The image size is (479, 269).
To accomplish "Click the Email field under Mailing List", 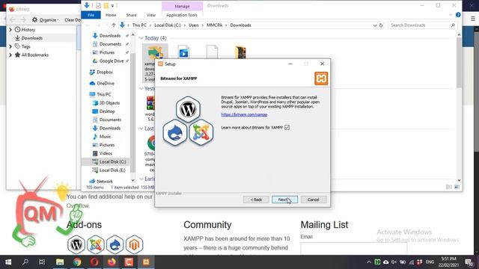I will tap(354, 248).
